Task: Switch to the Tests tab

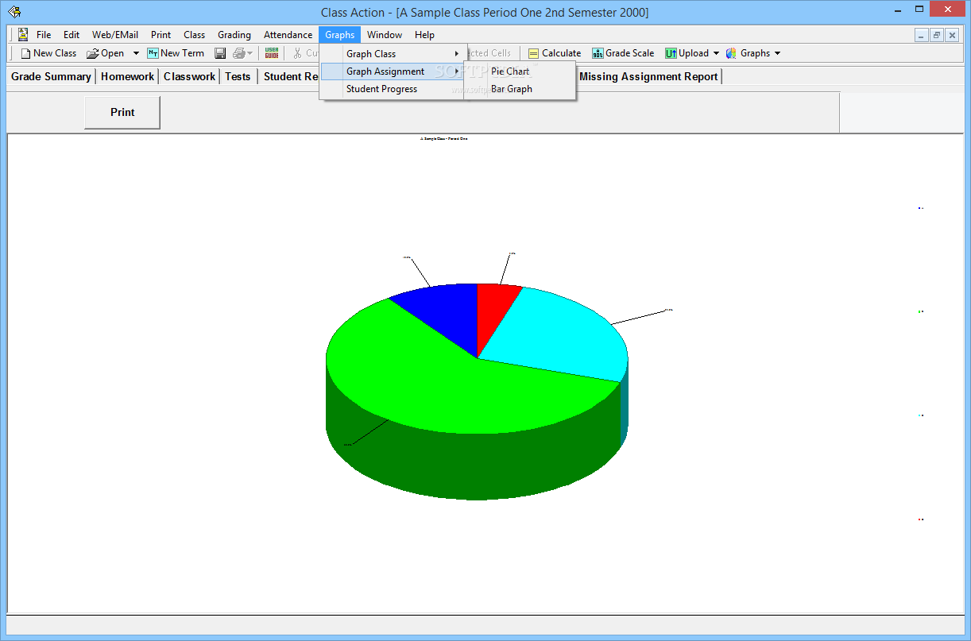Action: tap(238, 76)
